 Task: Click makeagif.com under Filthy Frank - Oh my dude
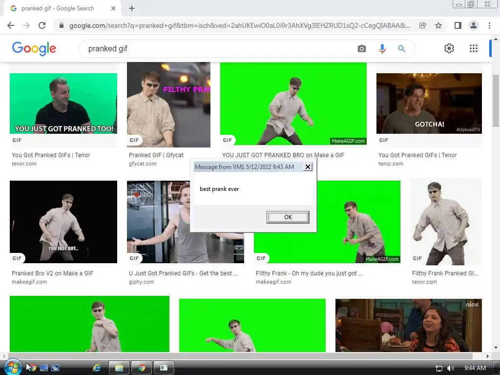[x=273, y=282]
